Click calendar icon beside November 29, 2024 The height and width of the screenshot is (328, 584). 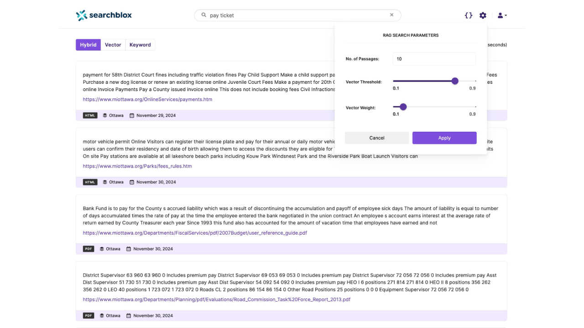click(132, 116)
